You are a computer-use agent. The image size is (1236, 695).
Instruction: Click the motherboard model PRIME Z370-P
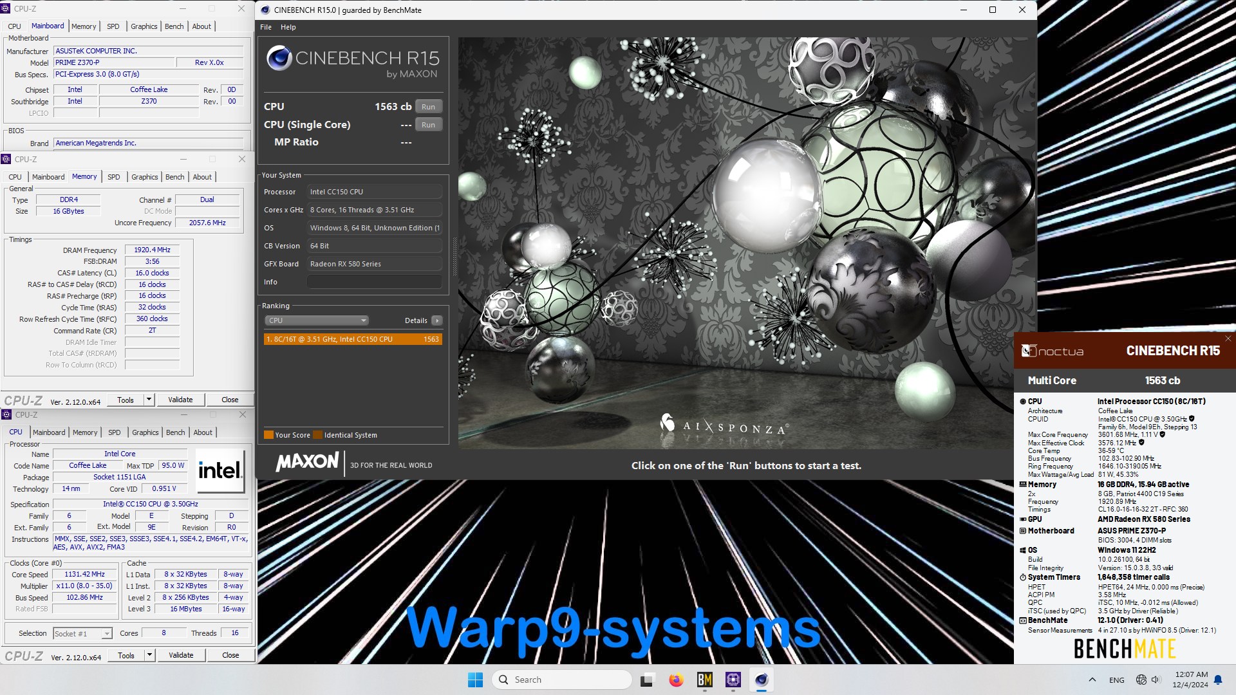pos(114,62)
